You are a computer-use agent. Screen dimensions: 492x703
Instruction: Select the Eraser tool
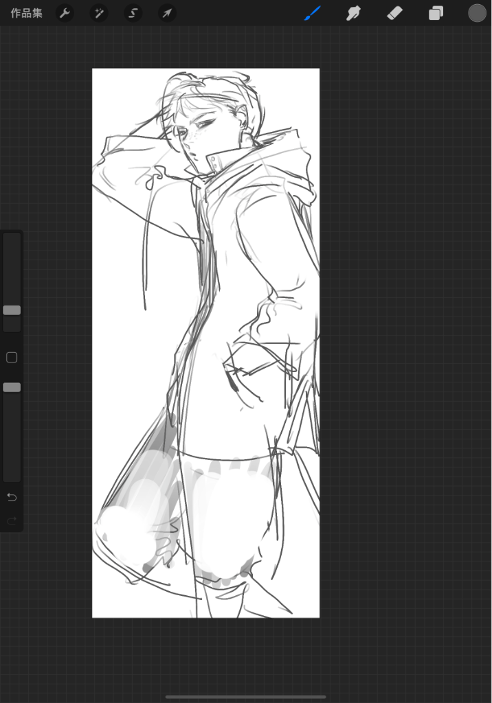(x=394, y=13)
